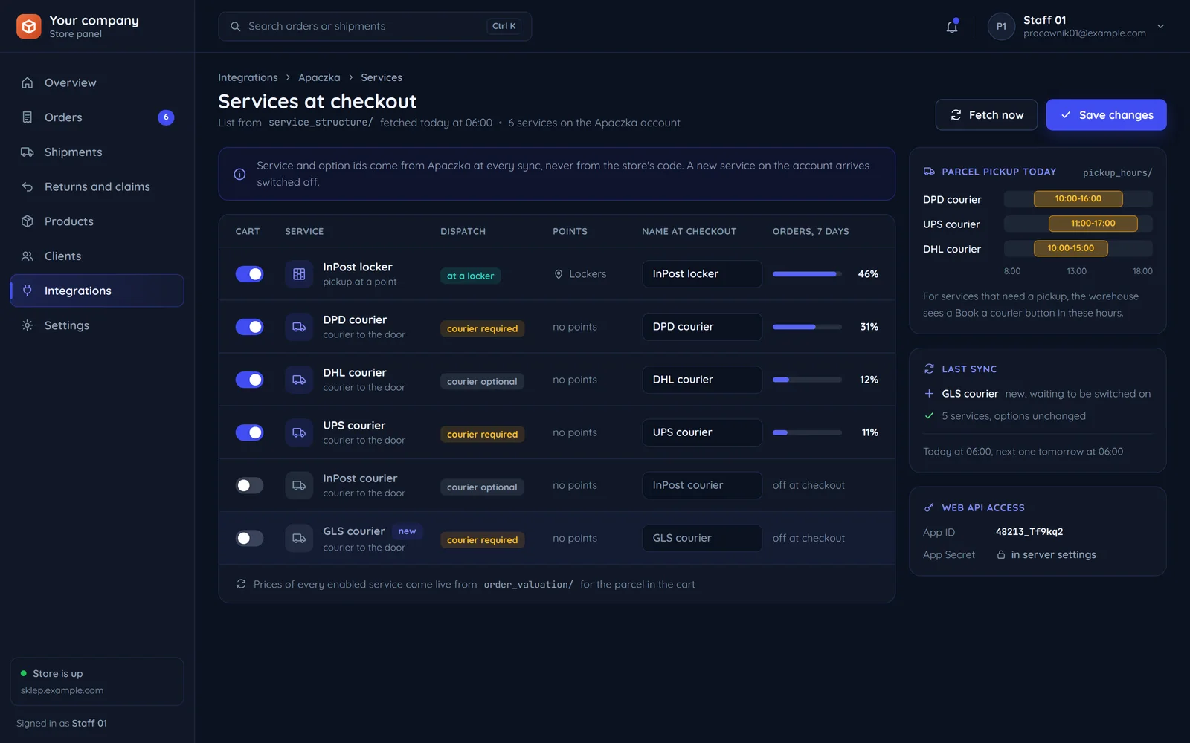
Task: Toggle UPS courier cart switch
Action: (249, 432)
